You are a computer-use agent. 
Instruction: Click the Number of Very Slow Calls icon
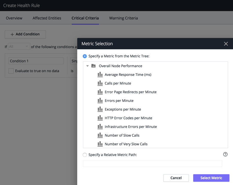click(x=100, y=144)
